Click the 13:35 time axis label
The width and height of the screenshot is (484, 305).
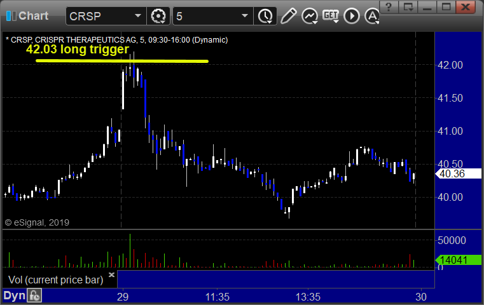pyautogui.click(x=308, y=297)
